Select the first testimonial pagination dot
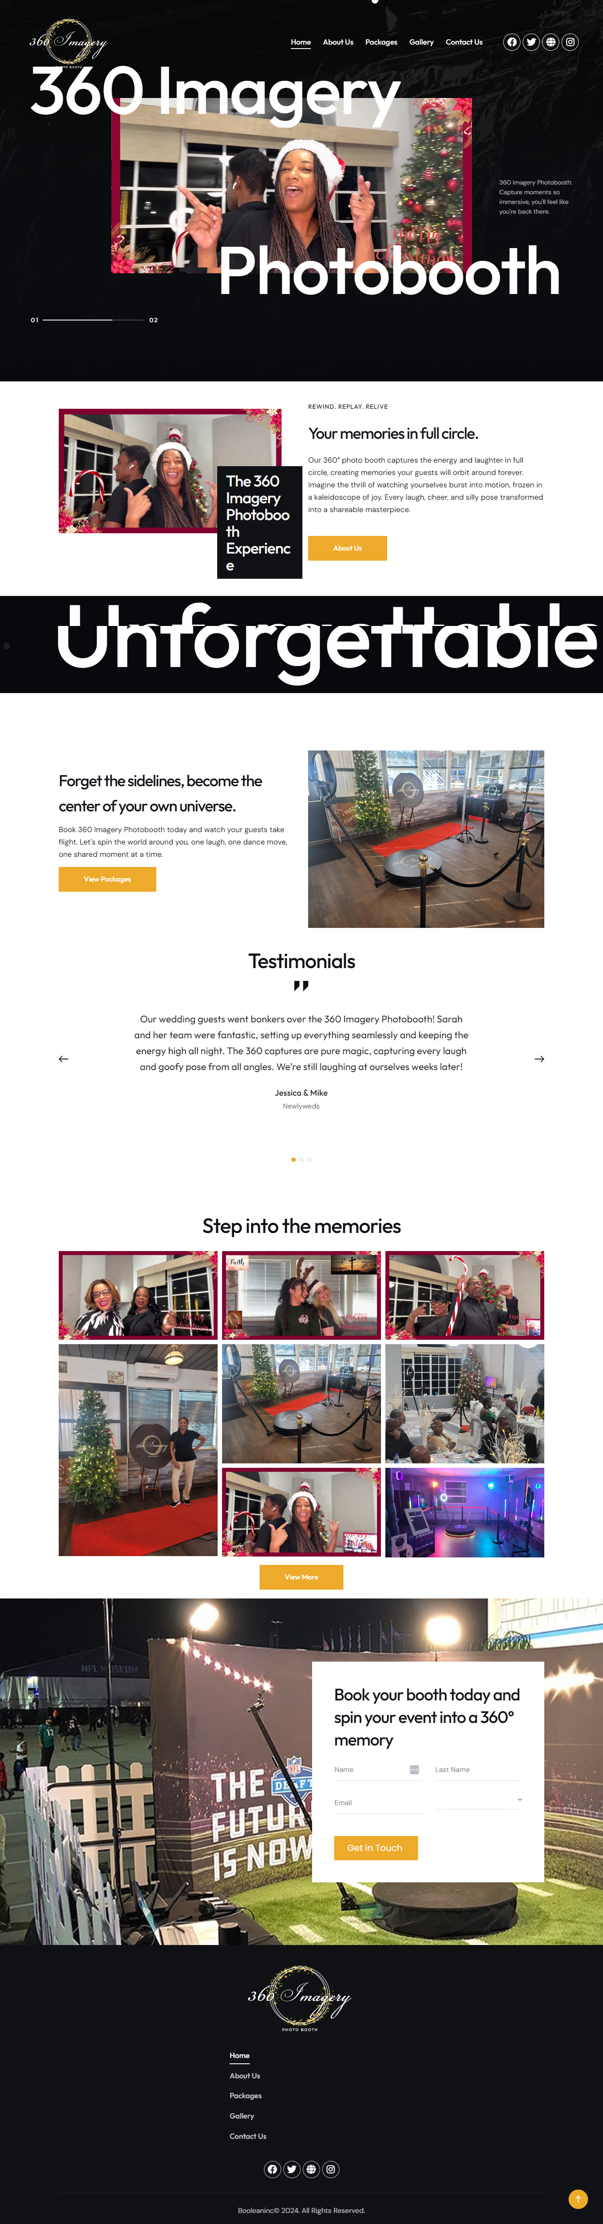The width and height of the screenshot is (603, 2224). [293, 1160]
